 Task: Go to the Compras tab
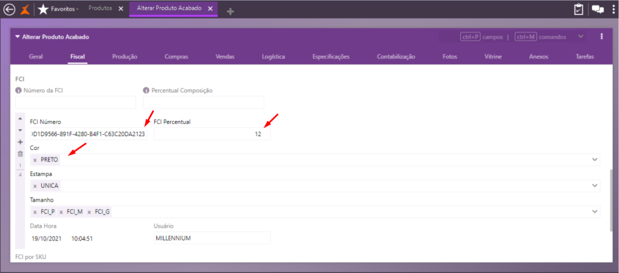(x=177, y=56)
